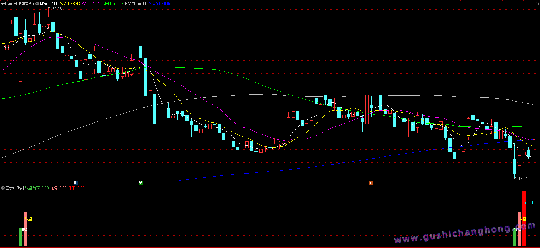Click the 财 financial event marker
540x248 pixels.
pyautogui.click(x=76, y=183)
